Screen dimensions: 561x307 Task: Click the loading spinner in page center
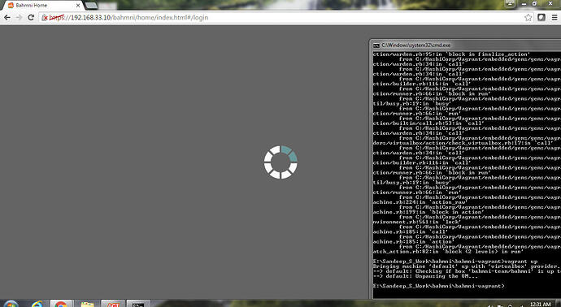(280, 162)
